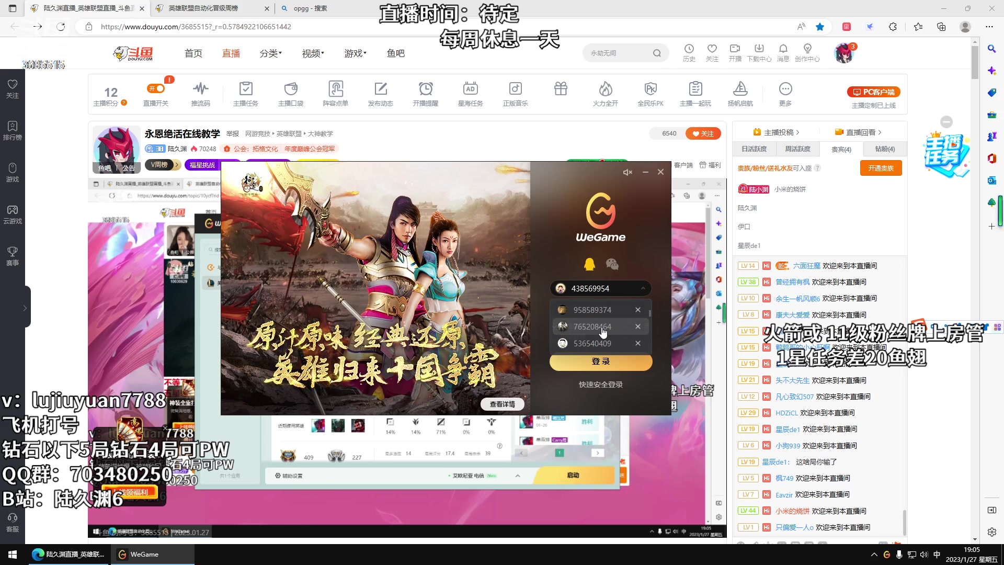The image size is (1004, 565).
Task: Go to 首页 home page
Action: coord(193,53)
